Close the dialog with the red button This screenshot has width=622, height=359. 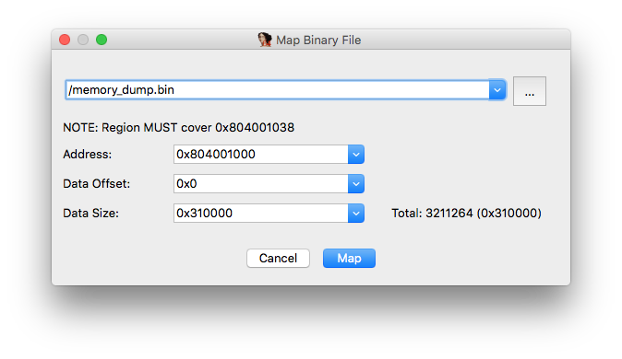(x=65, y=40)
